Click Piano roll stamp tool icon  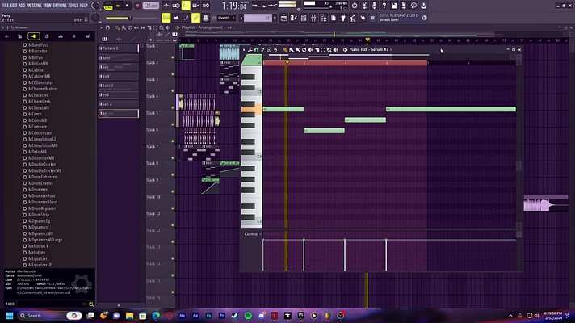(x=269, y=49)
